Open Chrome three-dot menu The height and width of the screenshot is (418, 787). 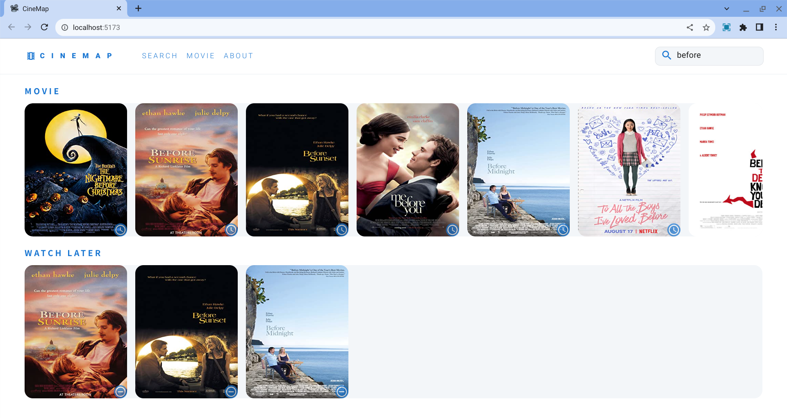tap(776, 27)
